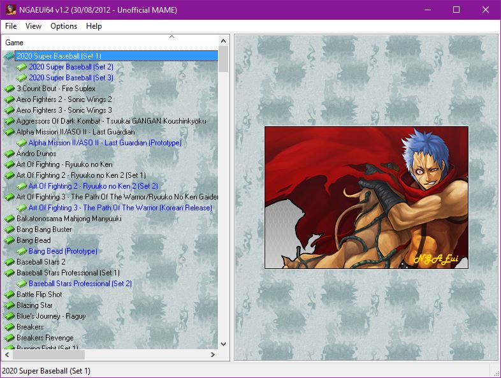Click the chip icon beside Baseball Stars Professional (Set 1)

pos(10,273)
